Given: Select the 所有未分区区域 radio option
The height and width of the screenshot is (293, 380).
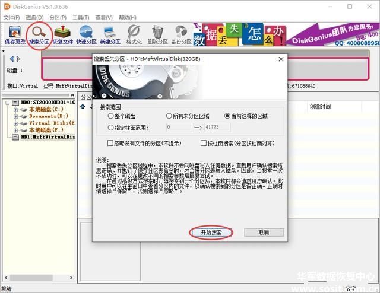Looking at the screenshot, I should coord(169,116).
